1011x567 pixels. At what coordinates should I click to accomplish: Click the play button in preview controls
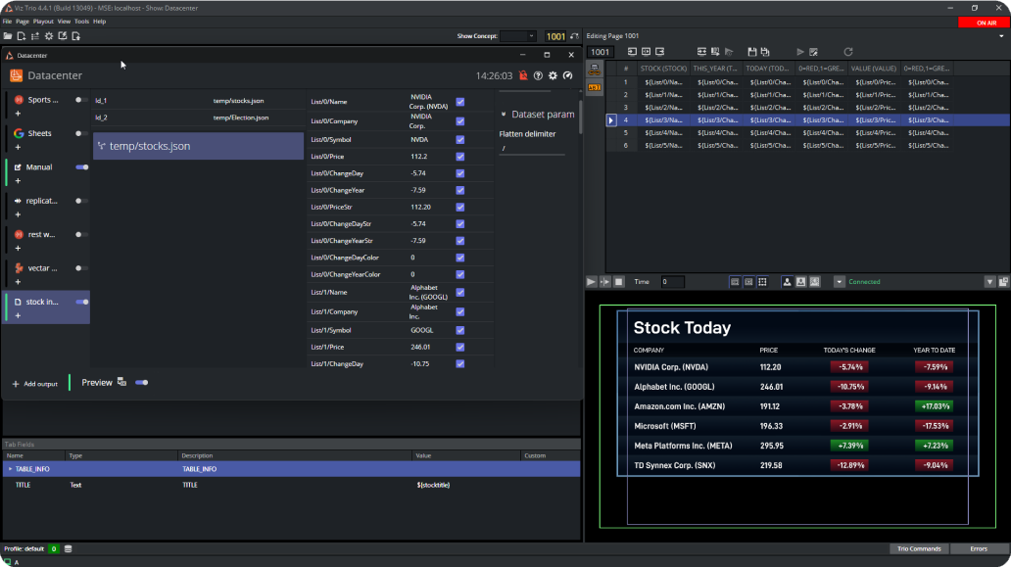591,282
